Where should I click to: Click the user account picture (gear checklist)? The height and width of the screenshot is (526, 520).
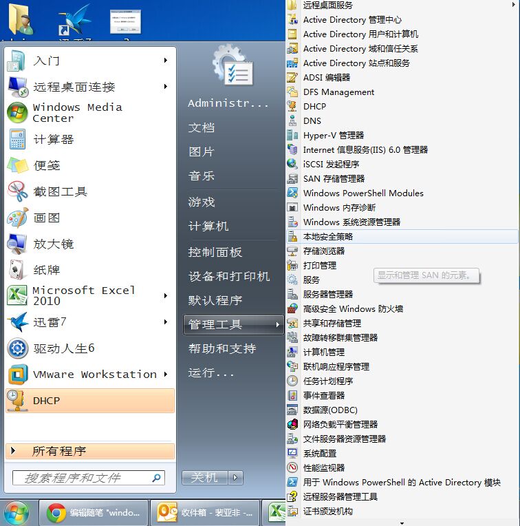(x=234, y=65)
